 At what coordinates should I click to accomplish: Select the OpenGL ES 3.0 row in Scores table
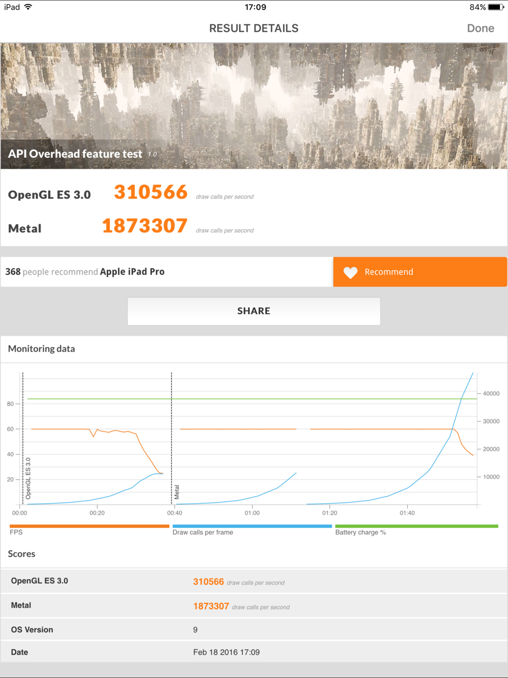point(254,581)
